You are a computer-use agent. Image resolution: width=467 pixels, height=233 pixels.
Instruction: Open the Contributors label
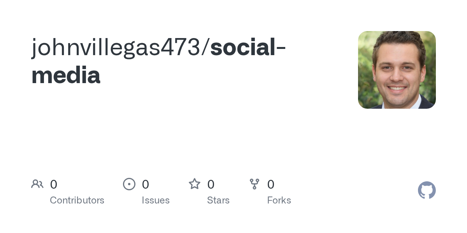click(77, 200)
